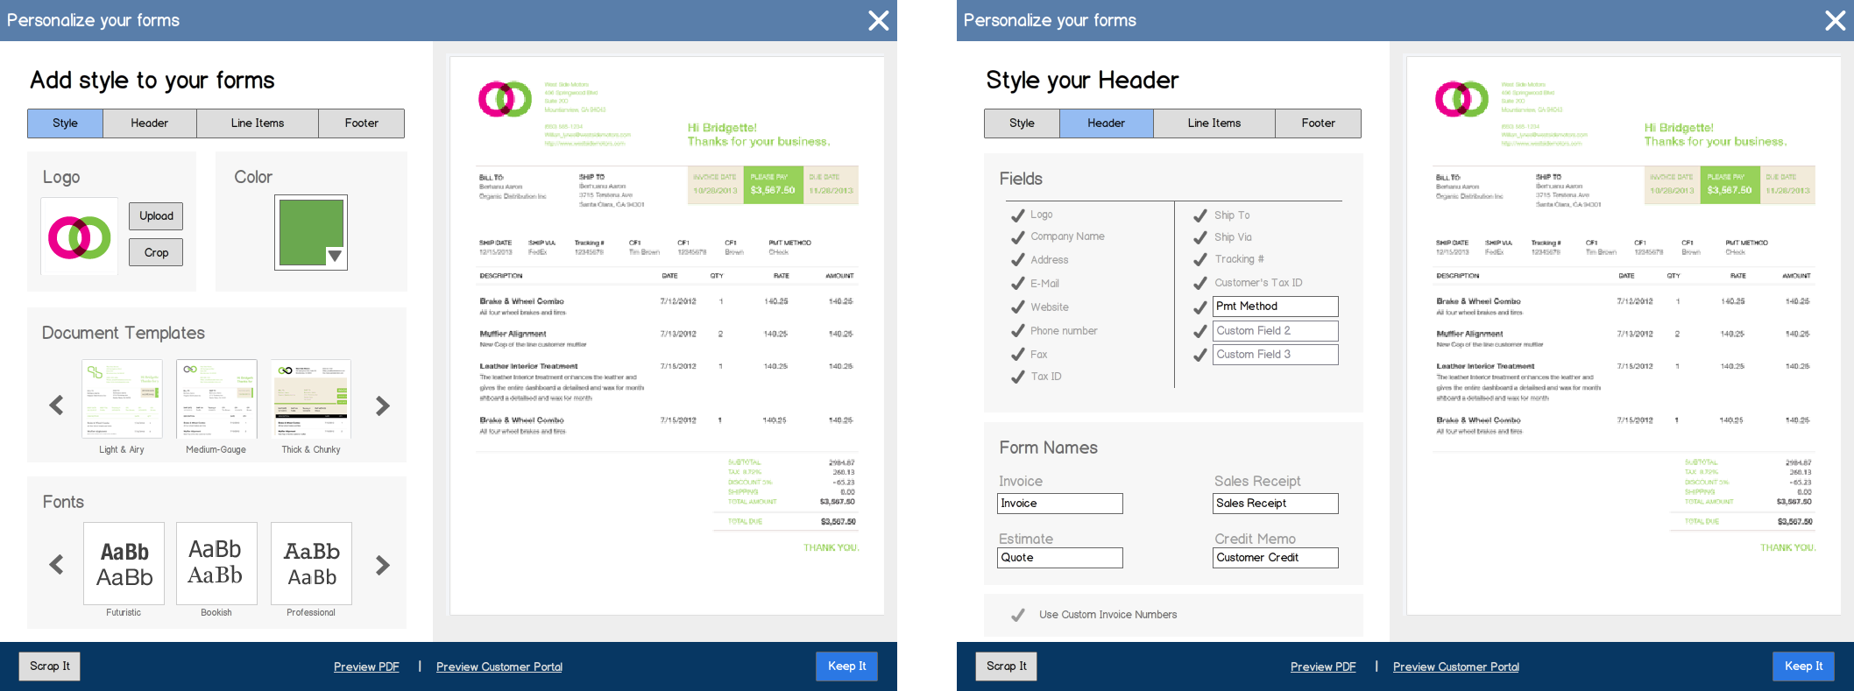The image size is (1854, 691).
Task: Select Header tab in right dialog
Action: [x=1107, y=123]
